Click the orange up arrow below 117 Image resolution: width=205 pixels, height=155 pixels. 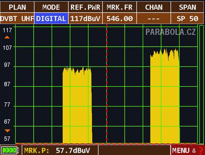click(7, 37)
